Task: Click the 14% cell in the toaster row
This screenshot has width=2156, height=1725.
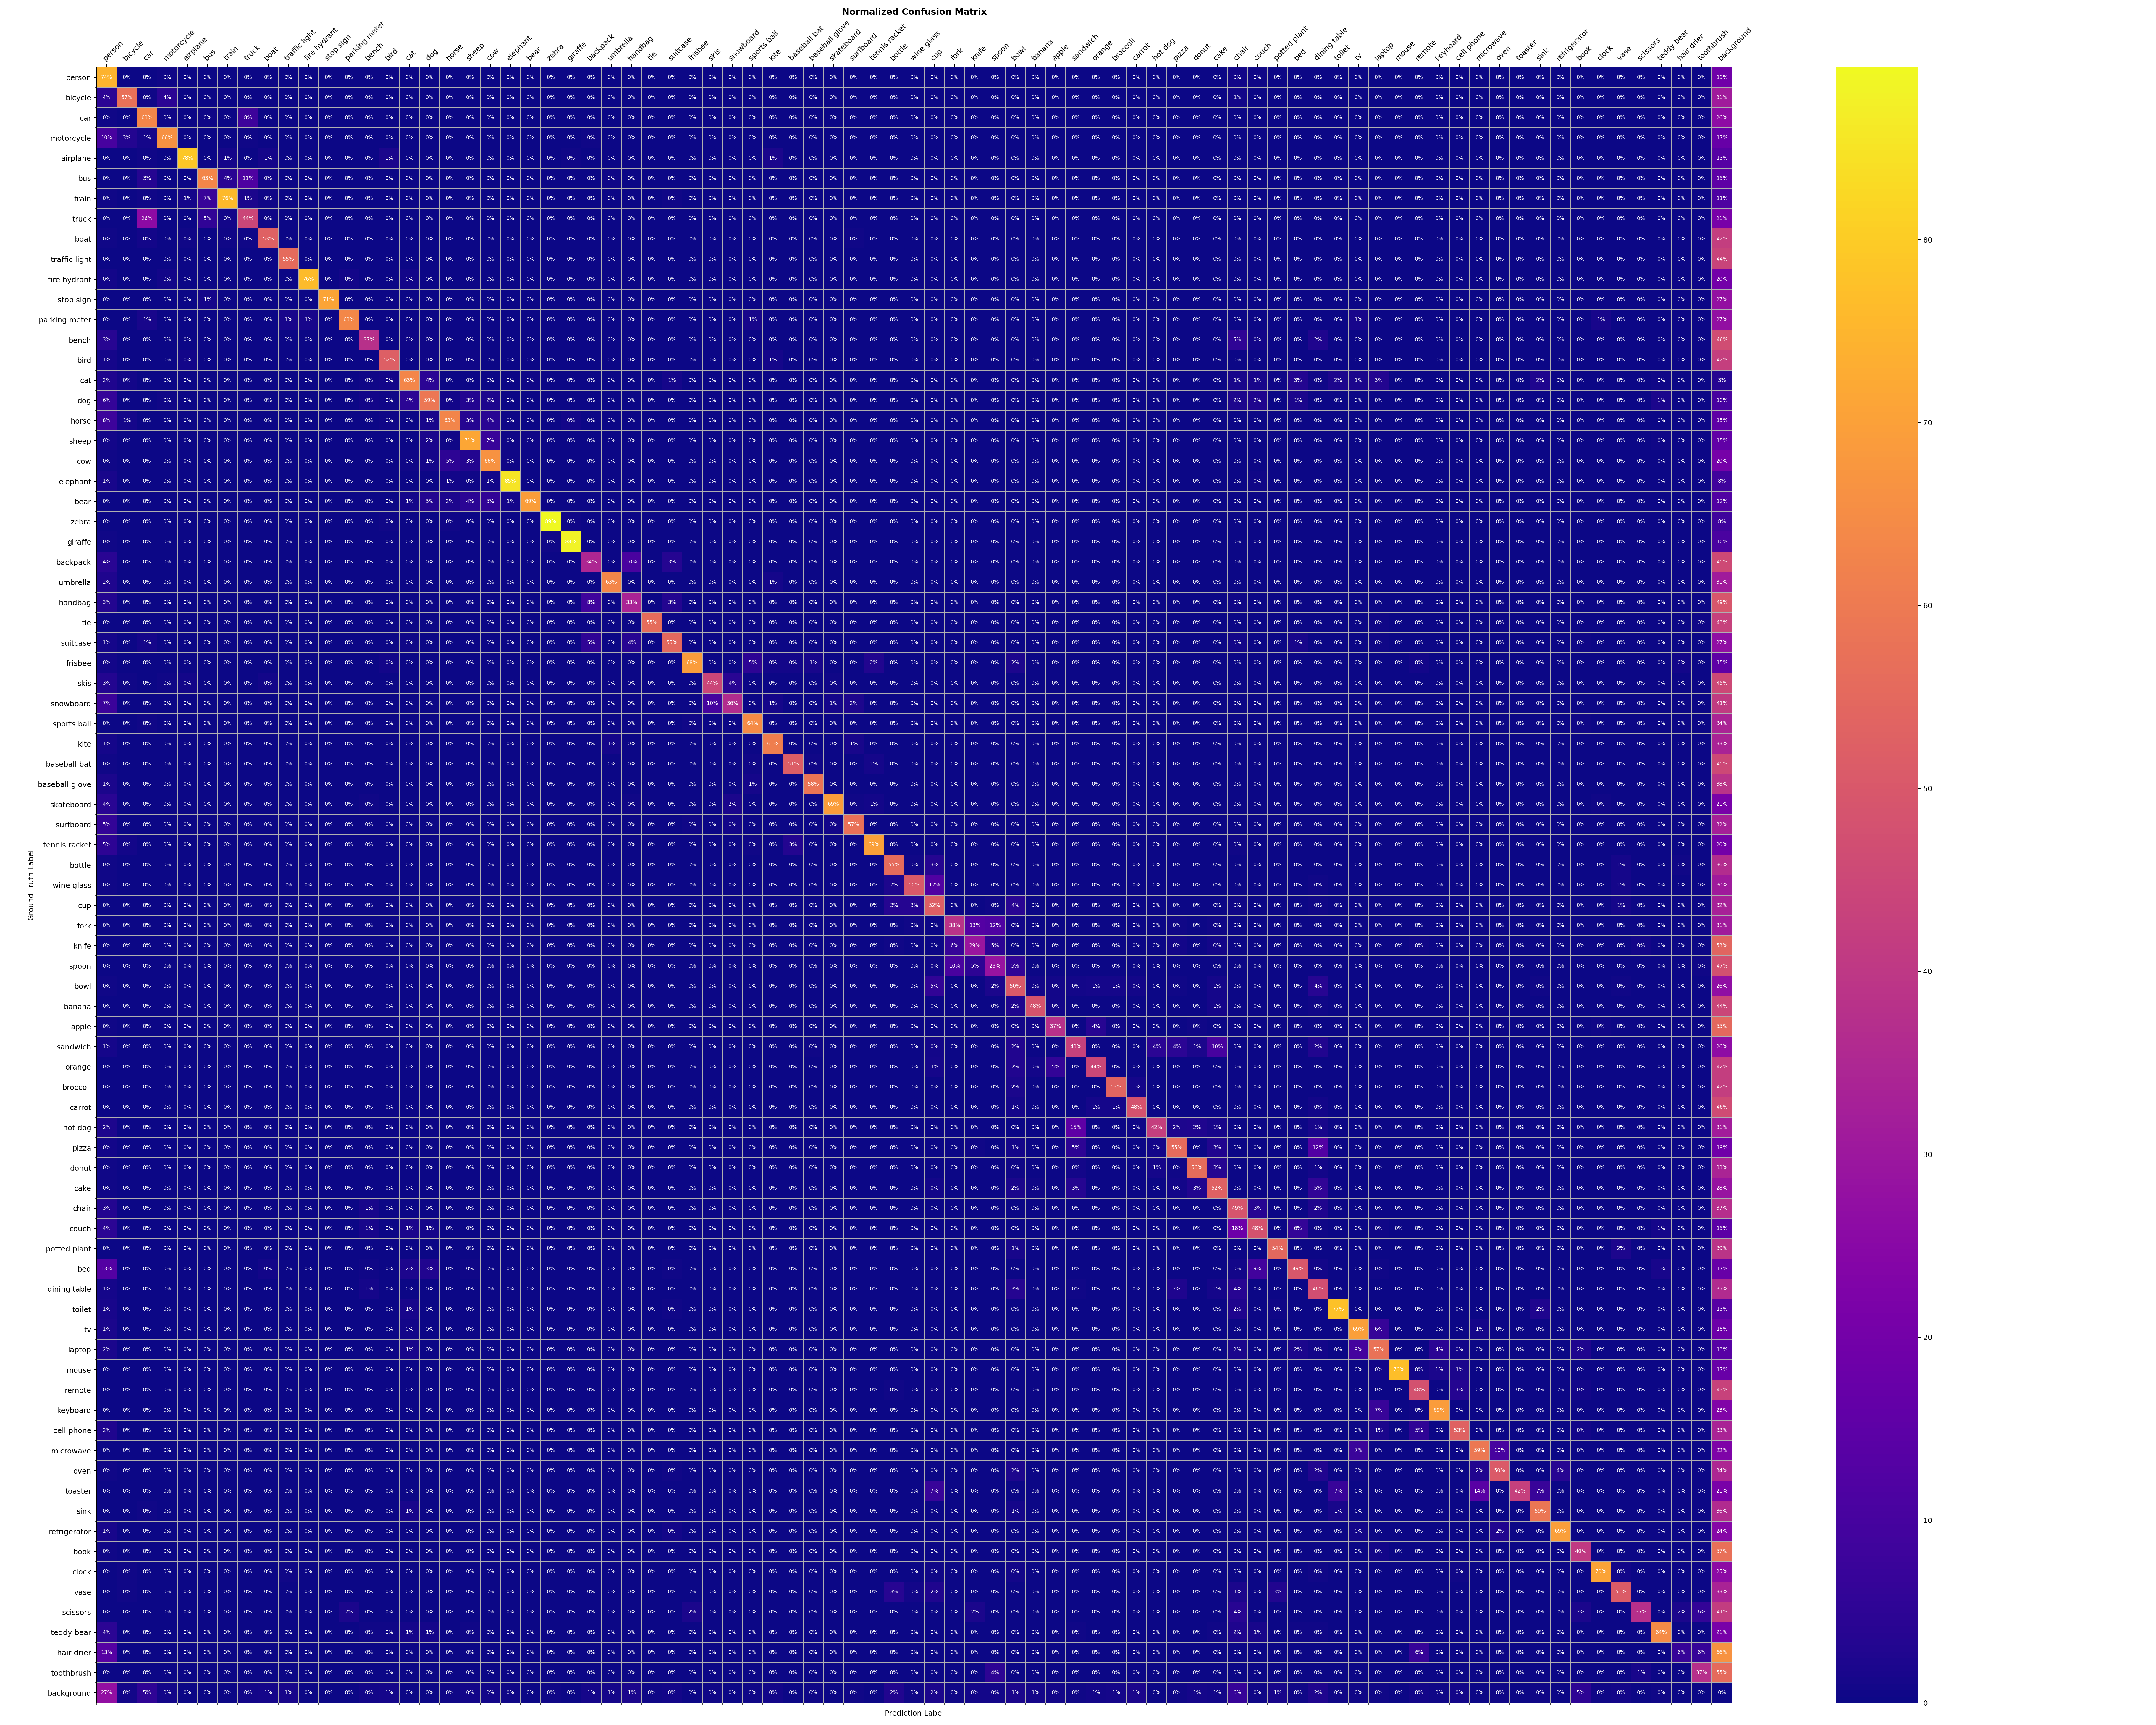Action: [x=1480, y=1491]
